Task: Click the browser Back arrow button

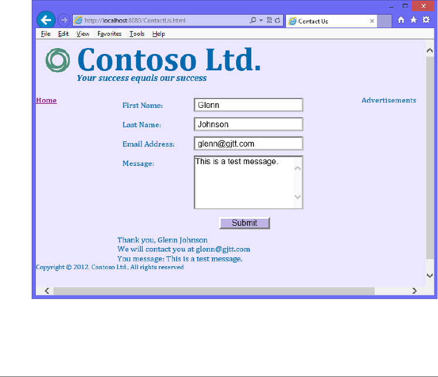Action: coord(46,20)
